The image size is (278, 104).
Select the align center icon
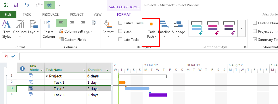(x=72, y=23)
